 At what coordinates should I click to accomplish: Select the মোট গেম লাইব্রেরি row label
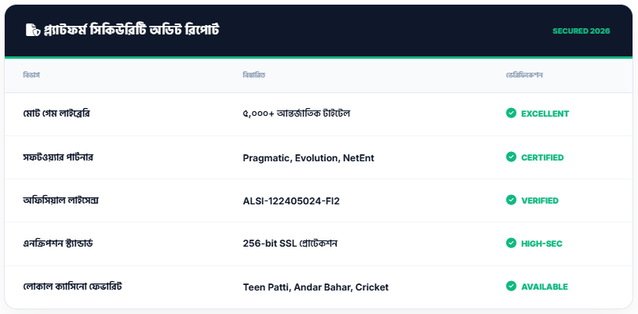62,114
